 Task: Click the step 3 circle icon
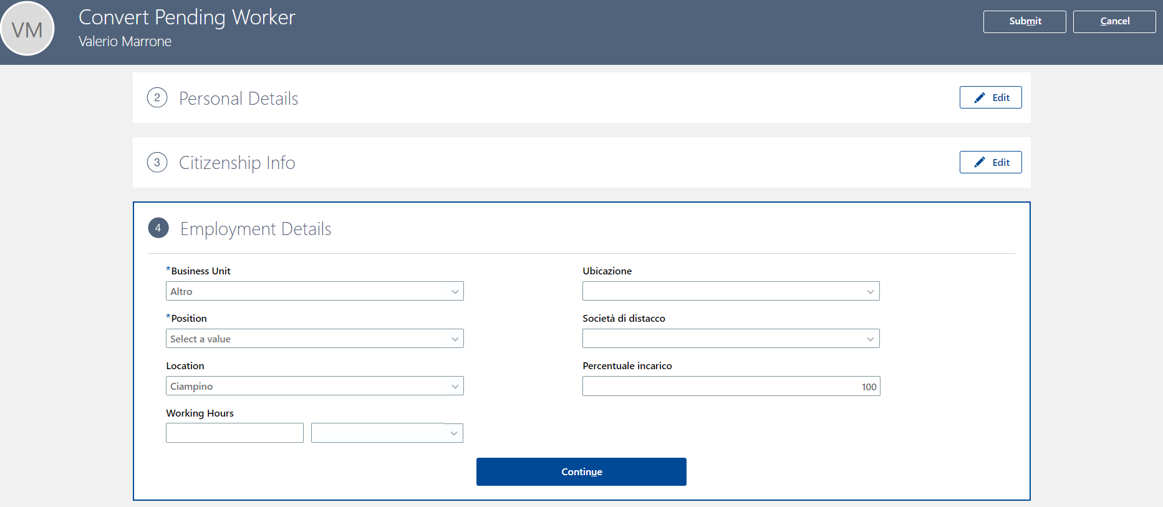[x=157, y=163]
